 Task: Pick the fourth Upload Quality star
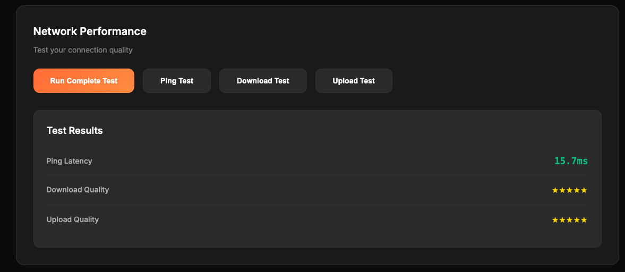point(577,220)
